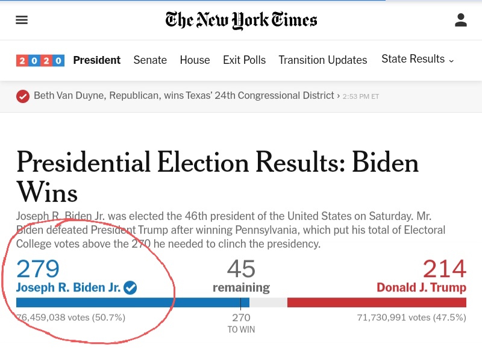Click the Donald J. Trump name
Screen dimensions: 482x353
point(421,287)
